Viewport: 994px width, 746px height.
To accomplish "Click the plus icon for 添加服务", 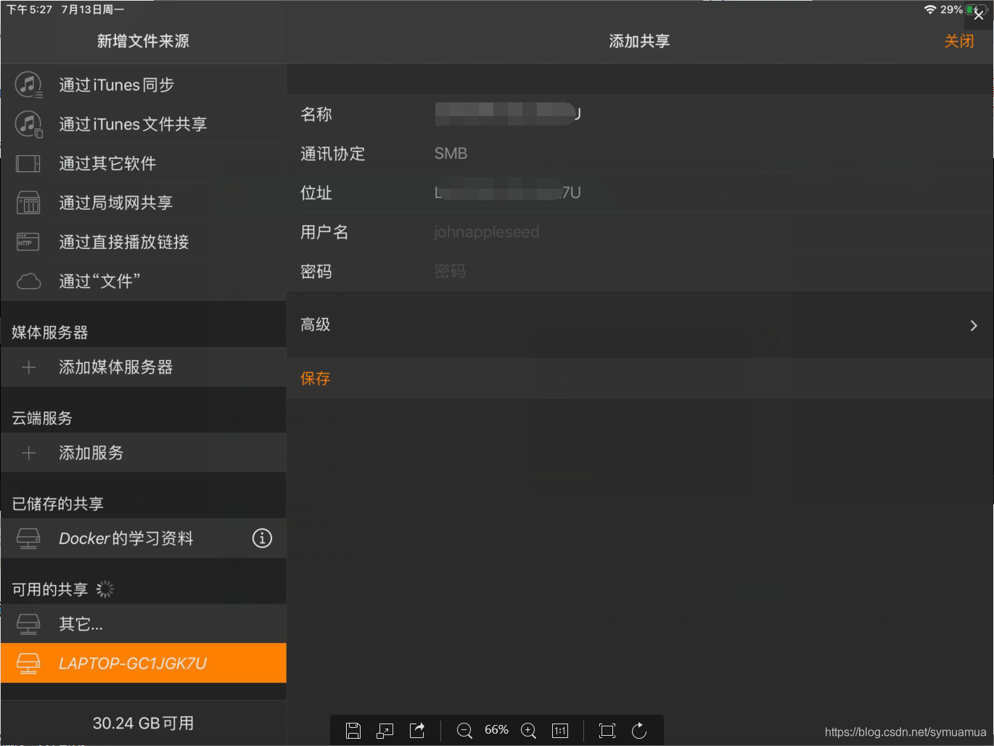I will coord(28,453).
